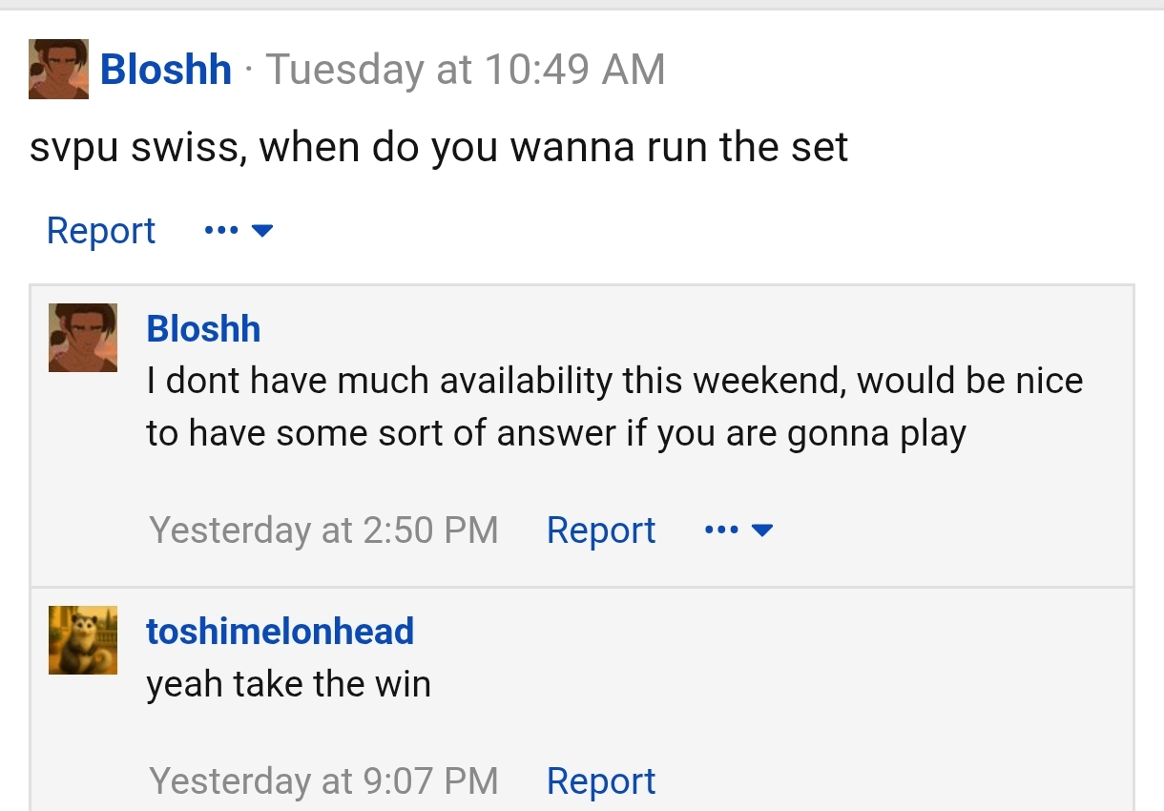1164x811 pixels.
Task: Open the Yesterday at 2:50 PM timestamp
Action: click(324, 530)
